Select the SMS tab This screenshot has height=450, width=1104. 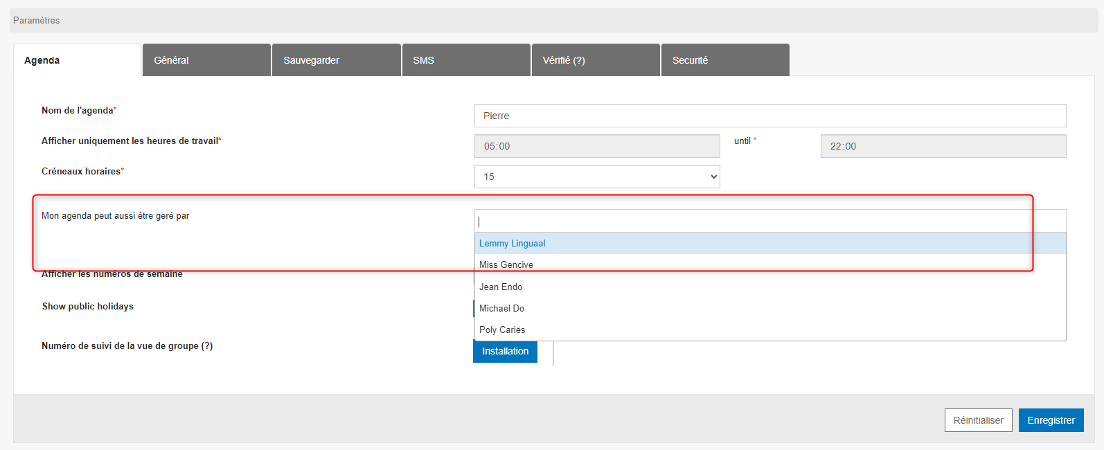point(465,60)
